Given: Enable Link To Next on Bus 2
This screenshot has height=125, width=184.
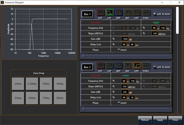Looking at the screenshot, I should (155, 67).
